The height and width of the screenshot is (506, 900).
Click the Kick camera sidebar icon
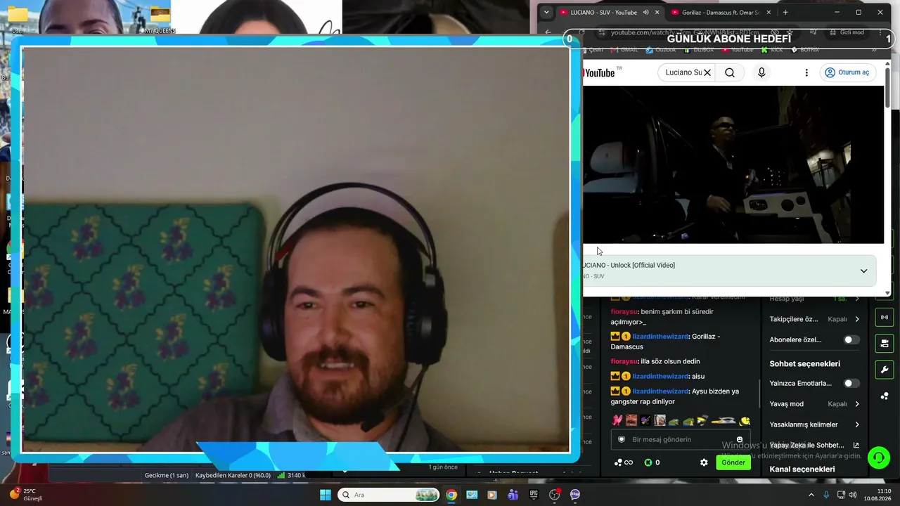(885, 344)
